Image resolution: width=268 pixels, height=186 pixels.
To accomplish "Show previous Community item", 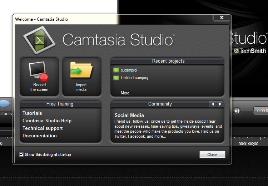I will pos(213,104).
